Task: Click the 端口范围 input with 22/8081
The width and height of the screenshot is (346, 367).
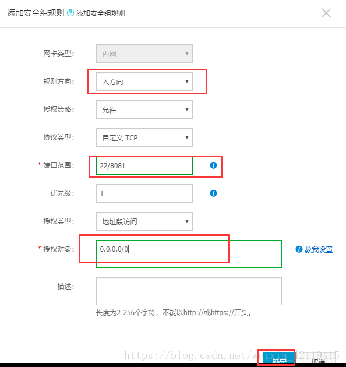Action: [144, 165]
